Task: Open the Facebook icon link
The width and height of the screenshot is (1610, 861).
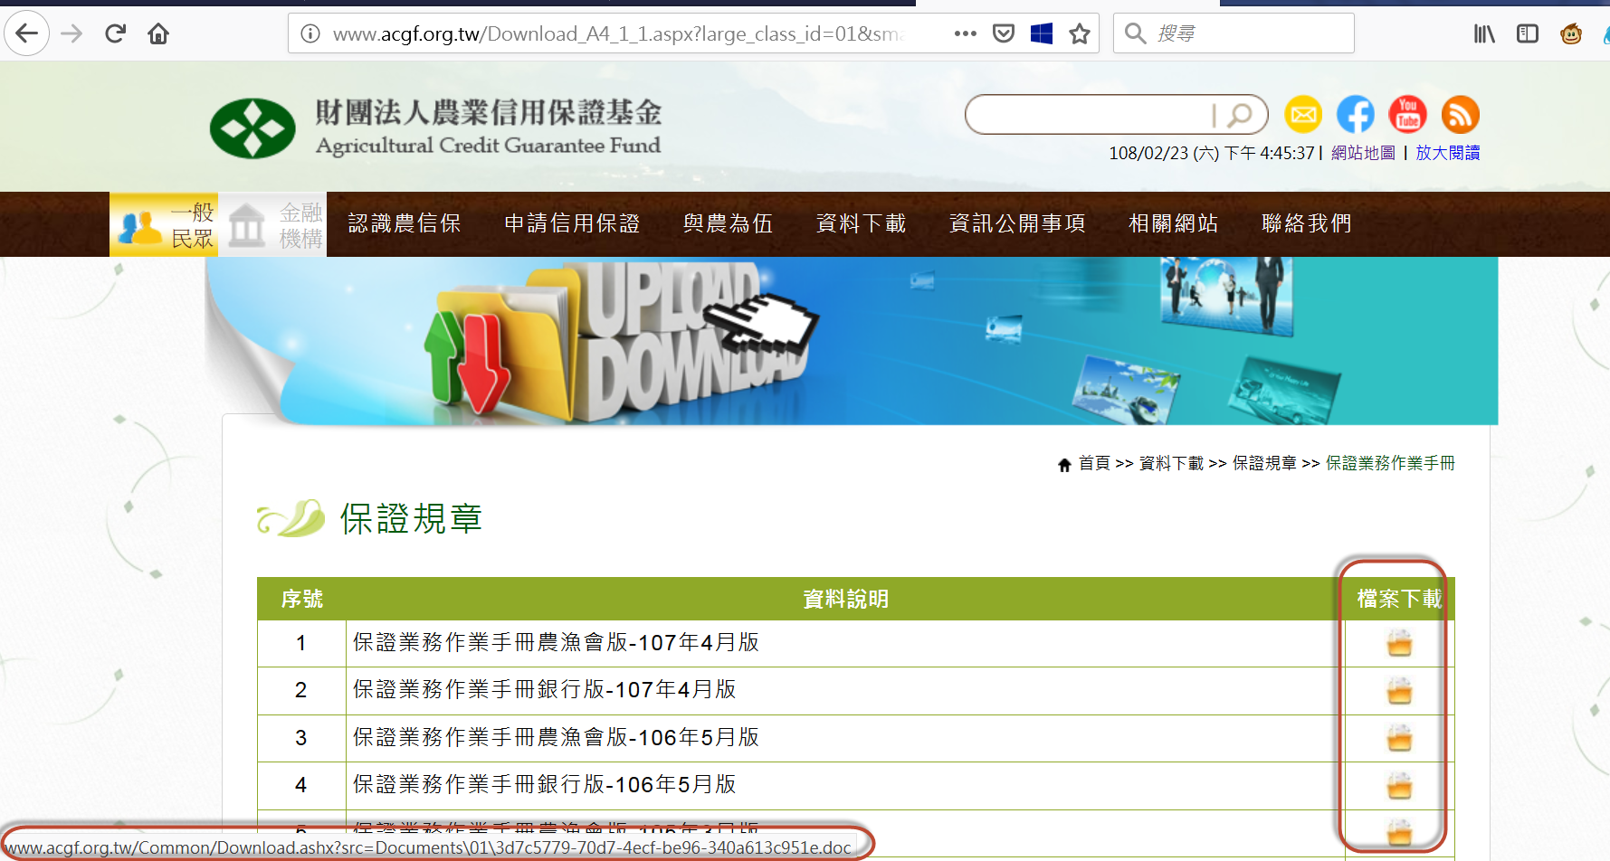Action: [x=1356, y=115]
